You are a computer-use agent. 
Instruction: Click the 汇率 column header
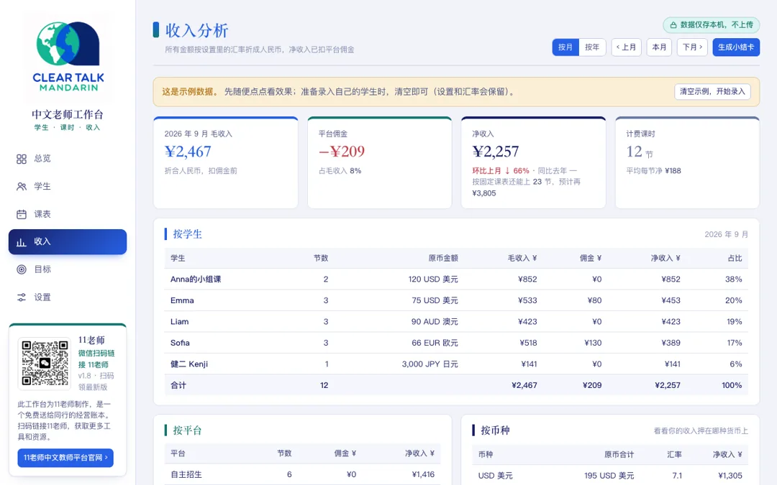click(x=674, y=454)
